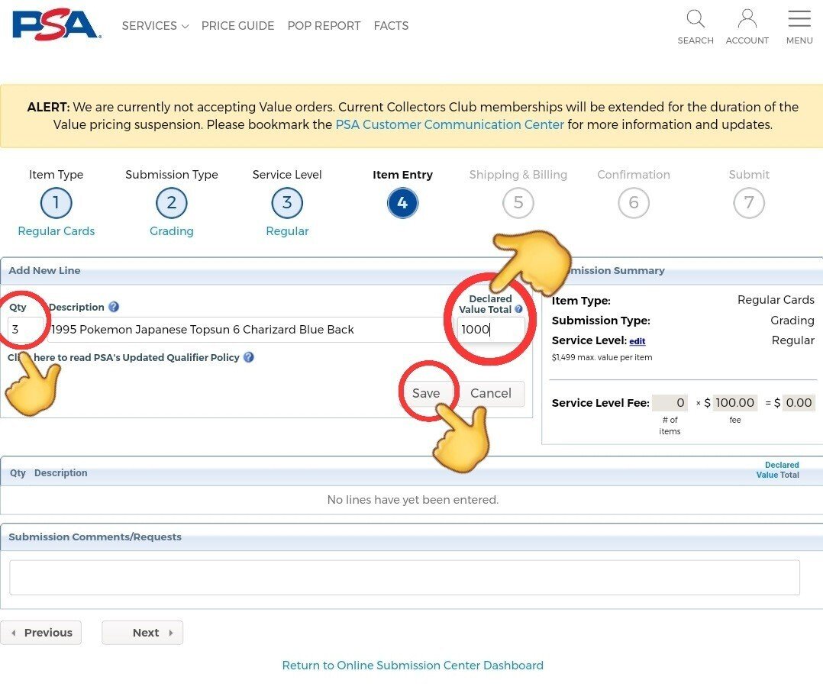
Task: Click the Confirmation step label
Action: (634, 175)
